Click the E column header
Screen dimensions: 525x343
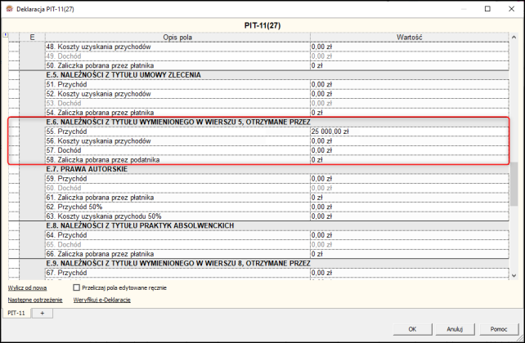32,37
